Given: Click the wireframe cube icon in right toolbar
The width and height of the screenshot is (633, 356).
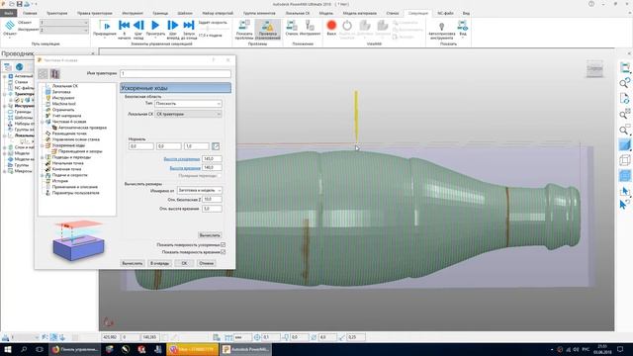Looking at the screenshot, I should pos(624,160).
